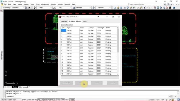180x101 pixels.
Task: Open the Format menu
Action: pyautogui.click(x=26, y=4)
